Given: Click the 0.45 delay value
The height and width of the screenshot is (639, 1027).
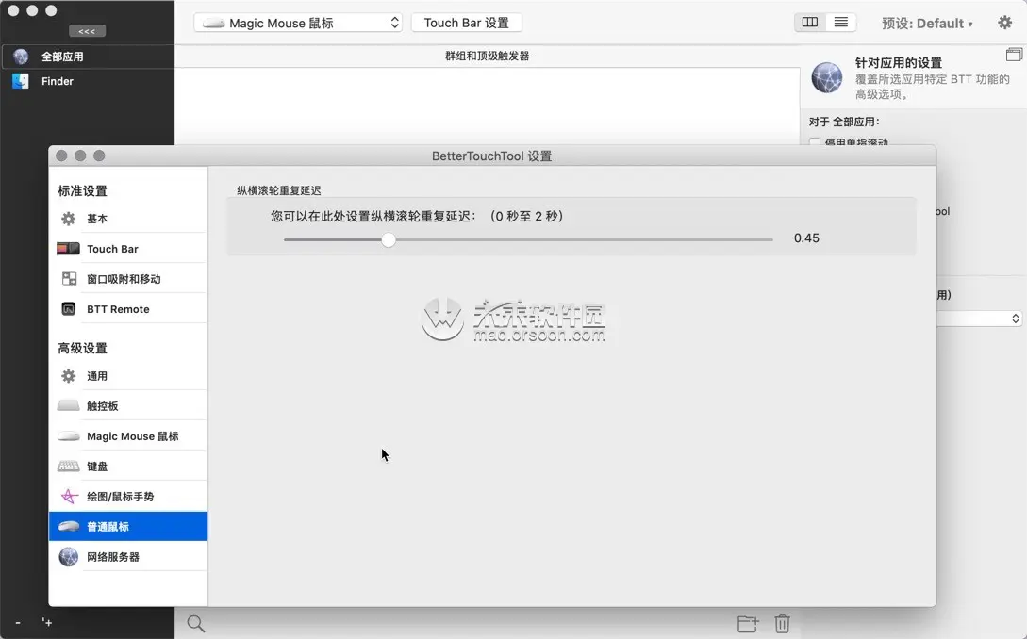Looking at the screenshot, I should 806,238.
